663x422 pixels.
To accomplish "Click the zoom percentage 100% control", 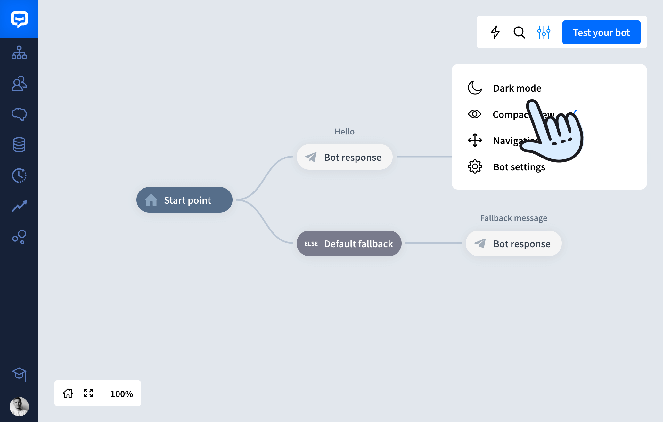I will (x=122, y=393).
